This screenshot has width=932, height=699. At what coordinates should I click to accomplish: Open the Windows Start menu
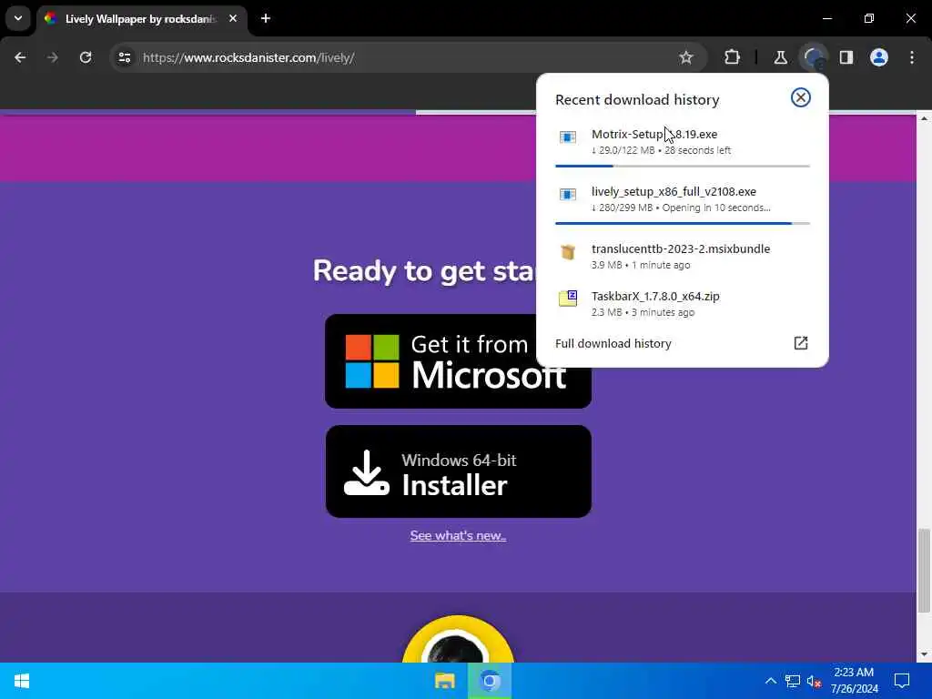22,681
